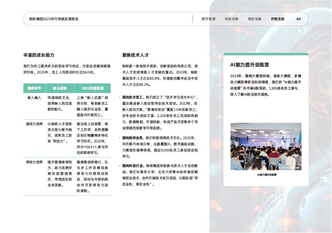332x233 pixels.
Task: Click the 新人融入 table row label
Action: click(x=33, y=98)
